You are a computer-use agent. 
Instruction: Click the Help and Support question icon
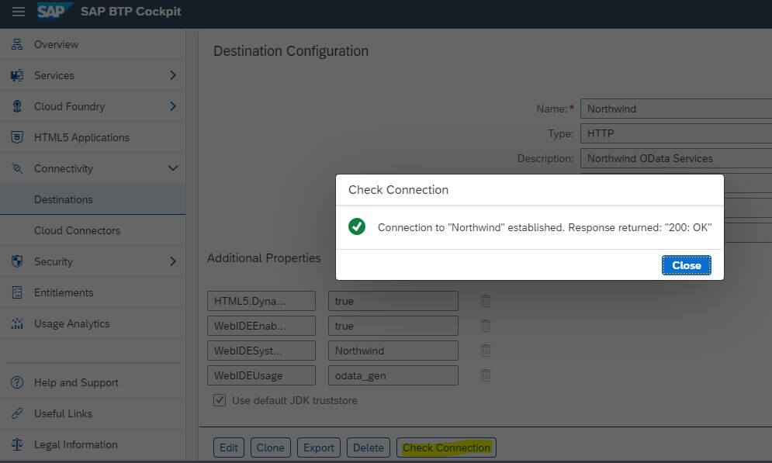17,382
